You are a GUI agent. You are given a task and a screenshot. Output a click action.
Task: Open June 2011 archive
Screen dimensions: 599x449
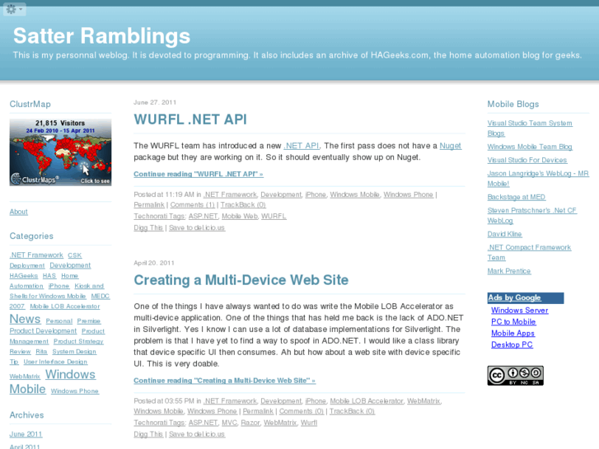26,434
